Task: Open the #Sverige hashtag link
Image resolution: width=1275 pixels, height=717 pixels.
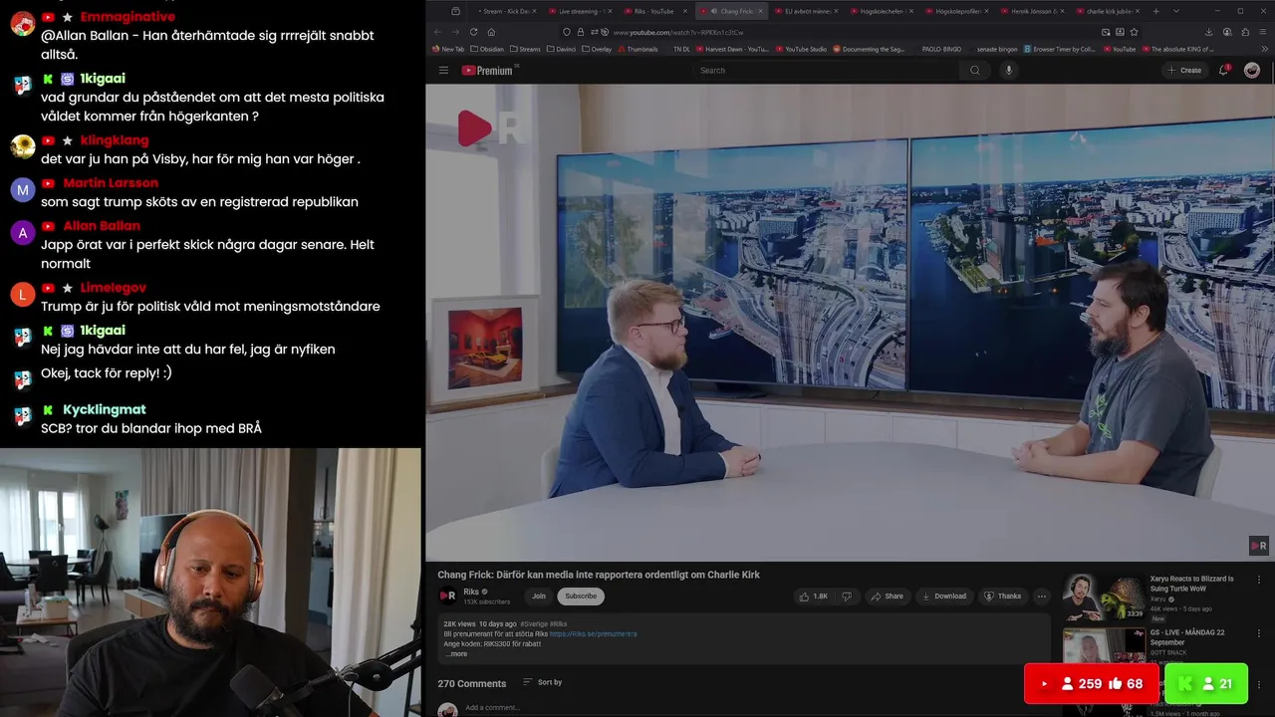Action: (533, 623)
